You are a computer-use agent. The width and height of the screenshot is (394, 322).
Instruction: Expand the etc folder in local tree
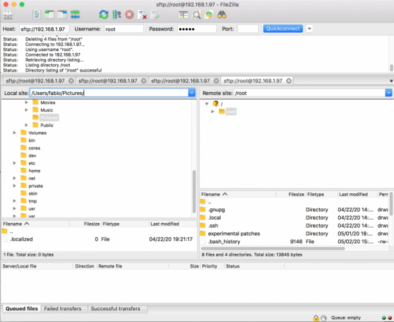point(14,163)
